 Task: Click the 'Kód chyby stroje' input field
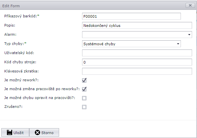tap(137, 62)
